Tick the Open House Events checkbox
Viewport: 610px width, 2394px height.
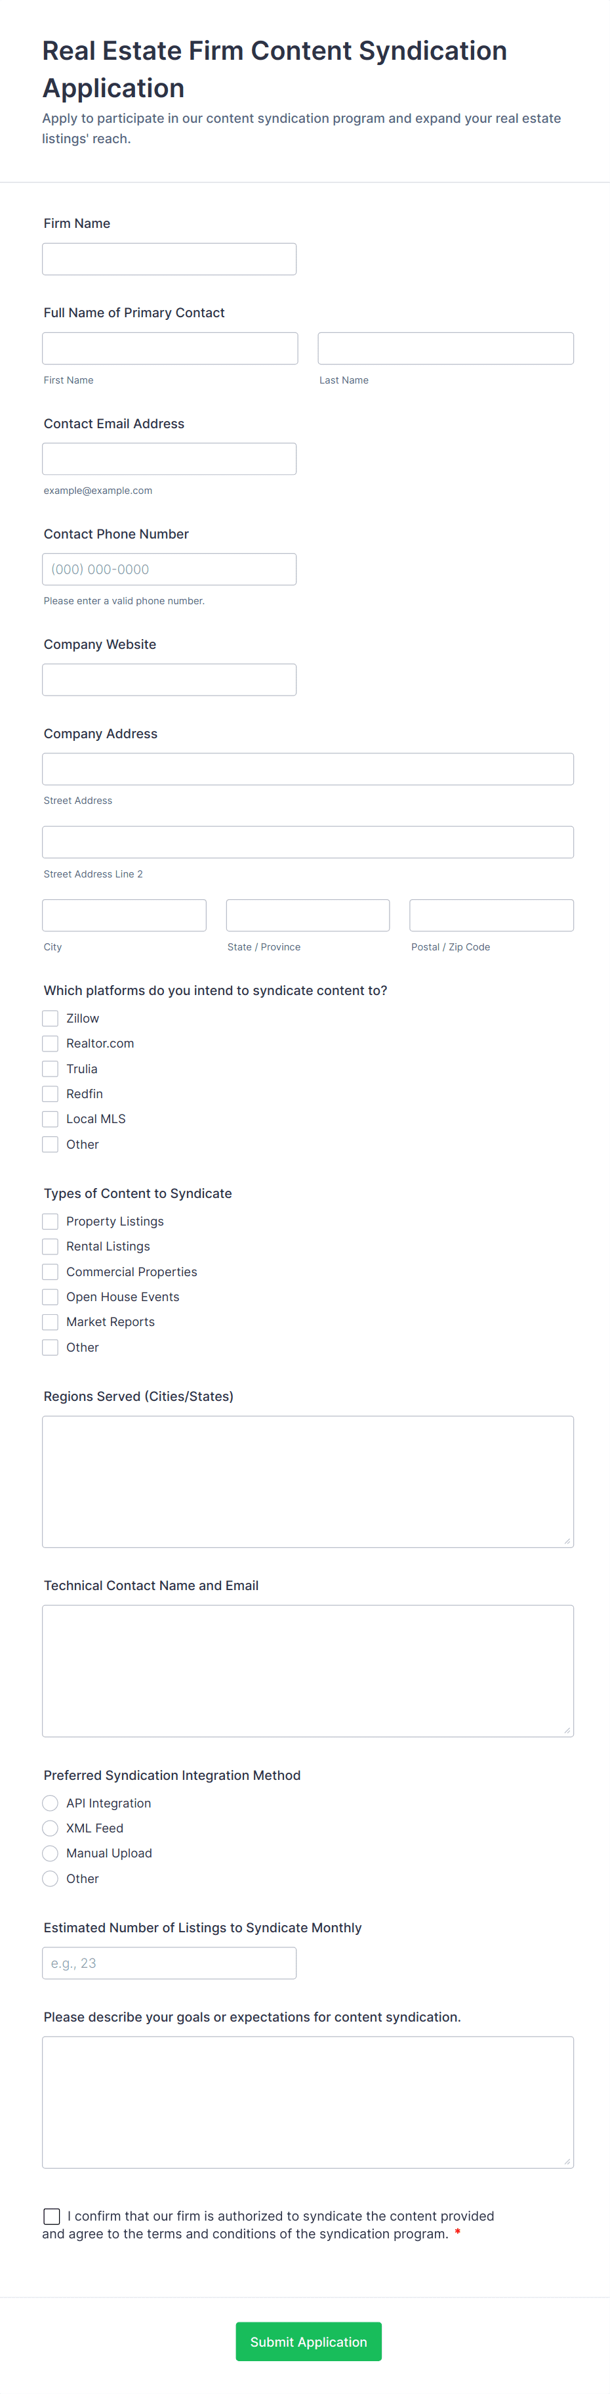(50, 1297)
